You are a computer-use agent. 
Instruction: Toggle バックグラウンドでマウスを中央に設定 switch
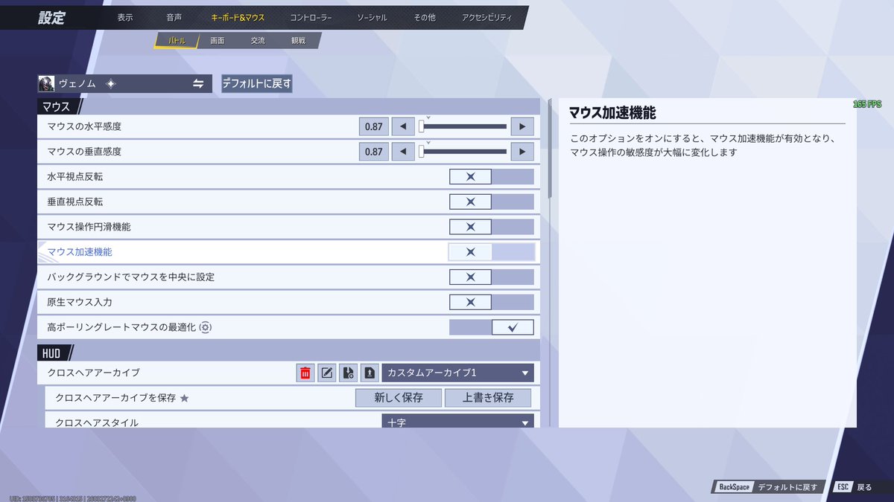coord(492,277)
